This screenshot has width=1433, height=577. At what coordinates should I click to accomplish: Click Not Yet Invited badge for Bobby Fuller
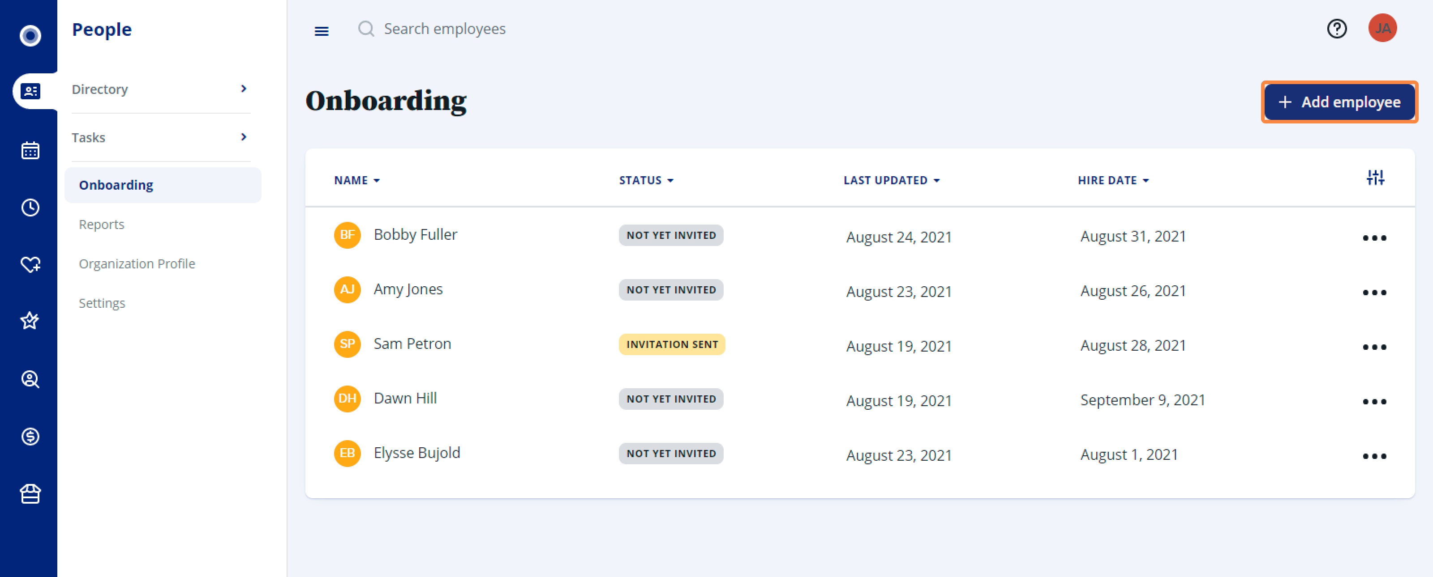coord(671,235)
